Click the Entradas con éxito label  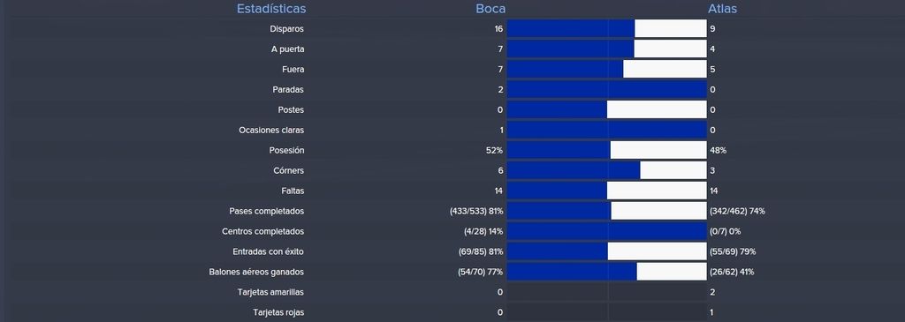point(269,251)
